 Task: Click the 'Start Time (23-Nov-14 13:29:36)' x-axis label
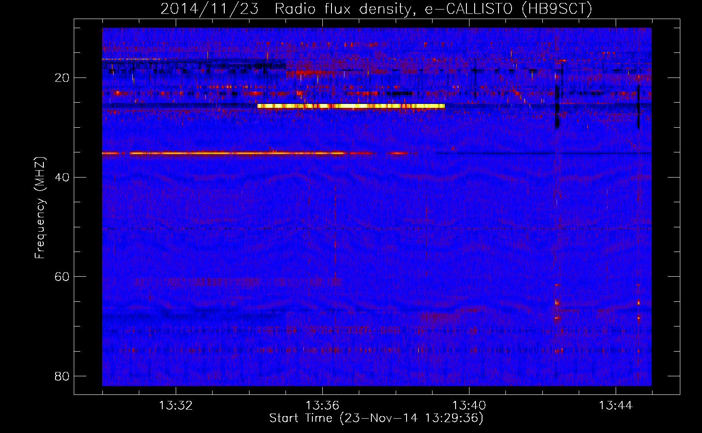(x=376, y=418)
